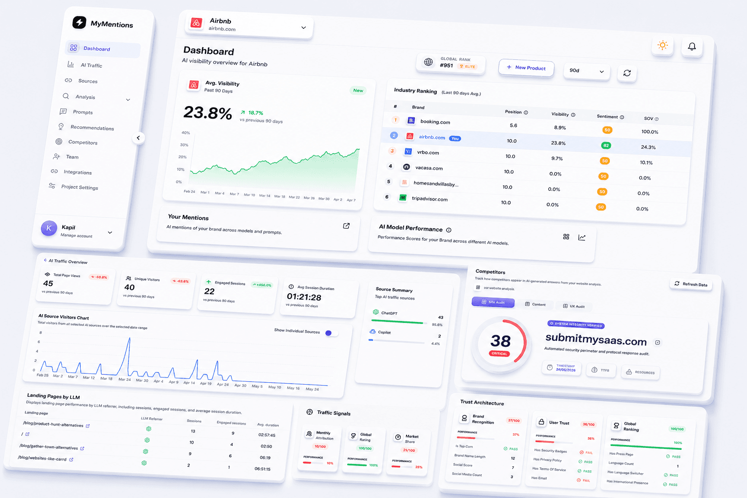Collapse the sidebar with arrow button
Screen dimensions: 747x498
coord(138,138)
